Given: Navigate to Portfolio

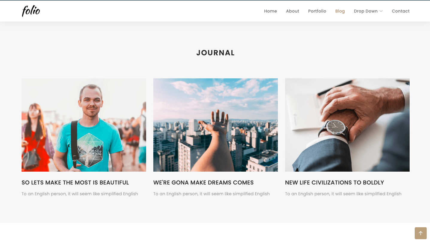Looking at the screenshot, I should [x=317, y=11].
